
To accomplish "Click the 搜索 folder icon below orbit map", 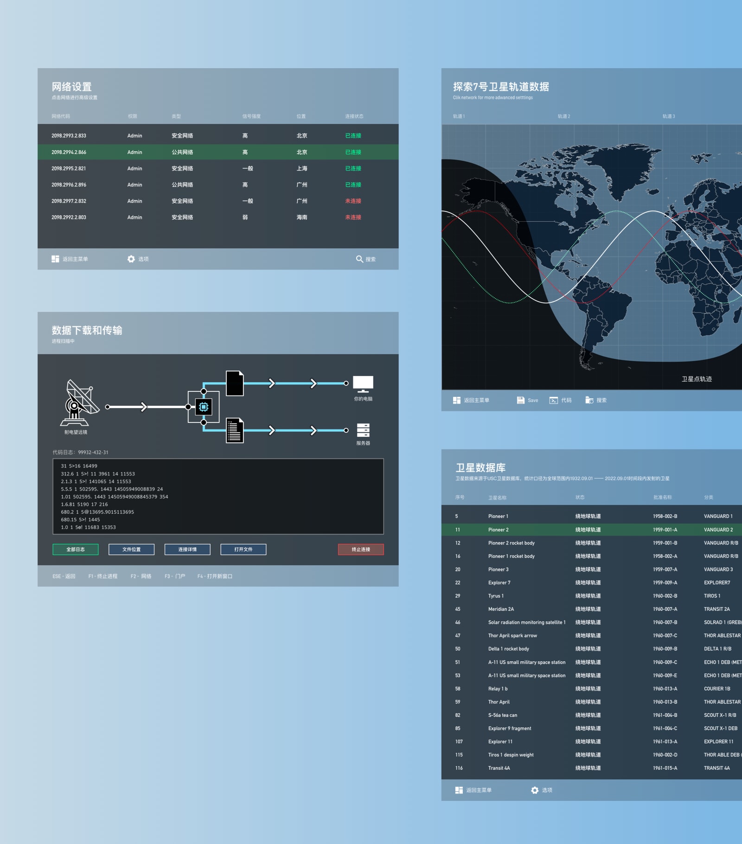I will pyautogui.click(x=589, y=400).
